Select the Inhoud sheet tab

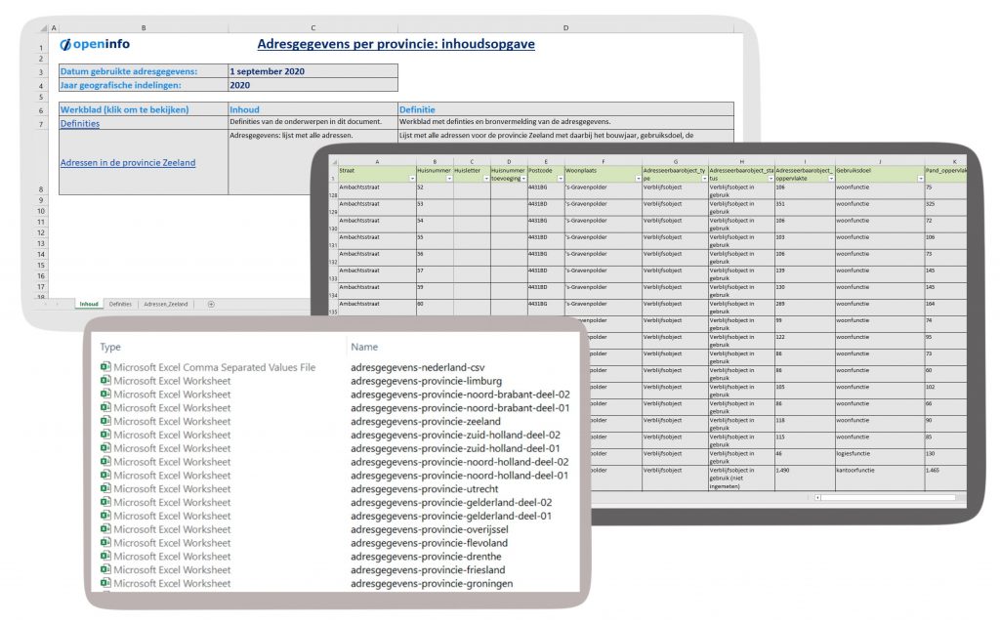pyautogui.click(x=89, y=305)
